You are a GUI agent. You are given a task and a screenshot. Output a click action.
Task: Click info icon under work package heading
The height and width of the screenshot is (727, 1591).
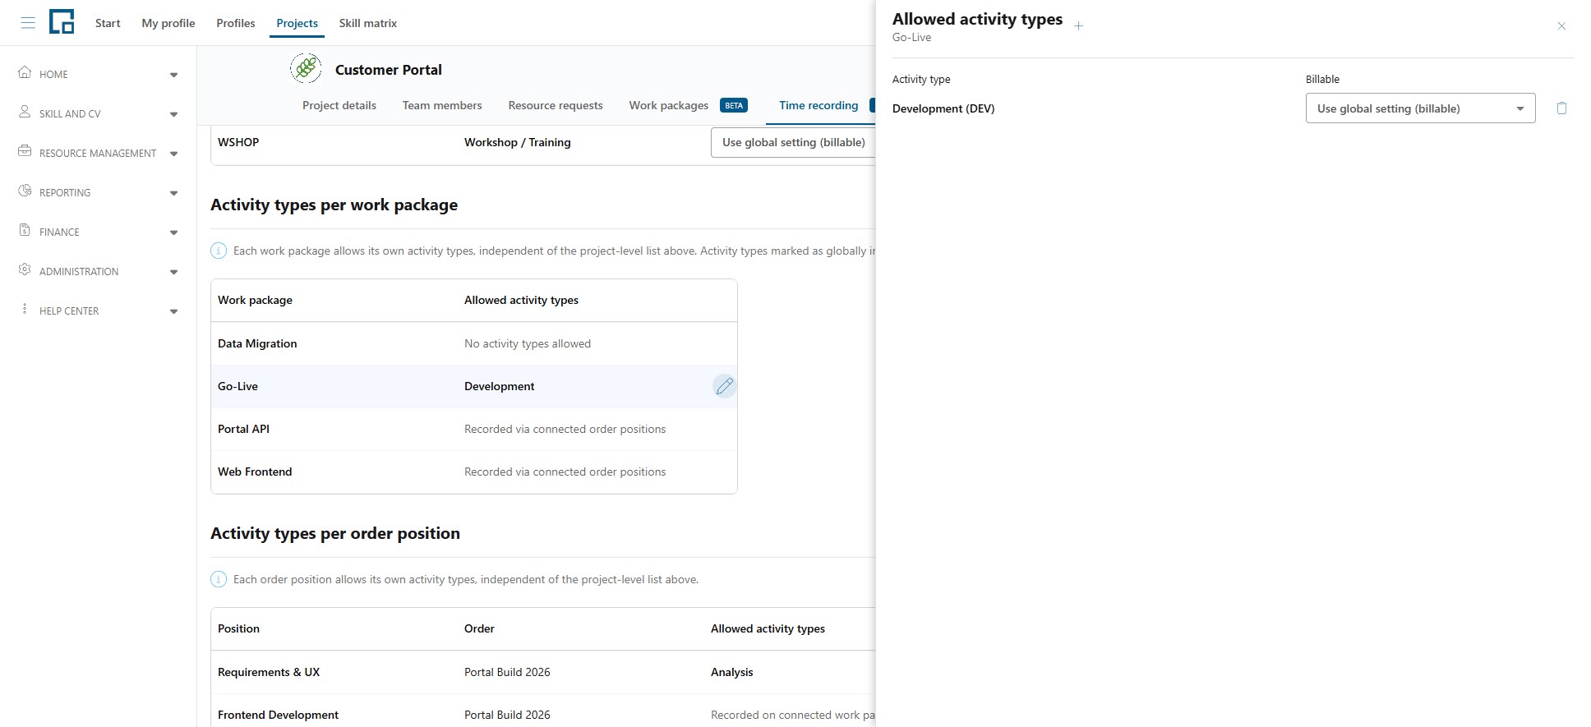219,251
